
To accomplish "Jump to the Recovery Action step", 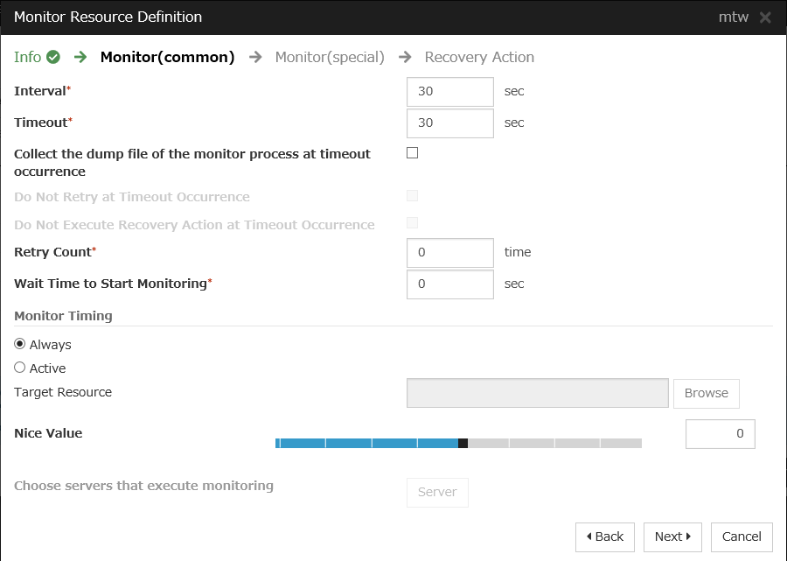I will pos(479,57).
